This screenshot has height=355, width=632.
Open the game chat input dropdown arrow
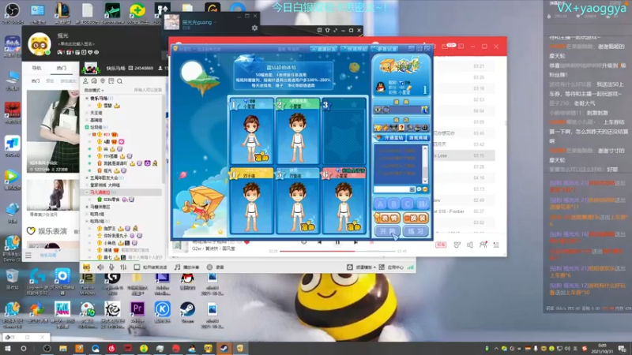click(412, 189)
